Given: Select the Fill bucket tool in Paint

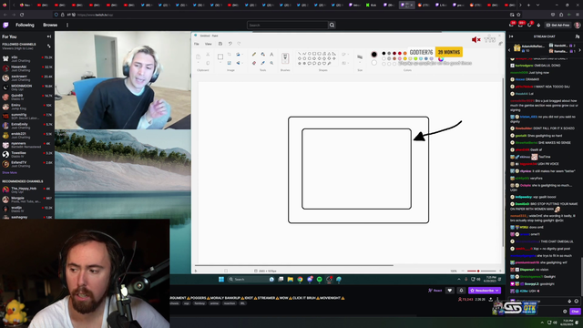Looking at the screenshot, I should coord(263,55).
